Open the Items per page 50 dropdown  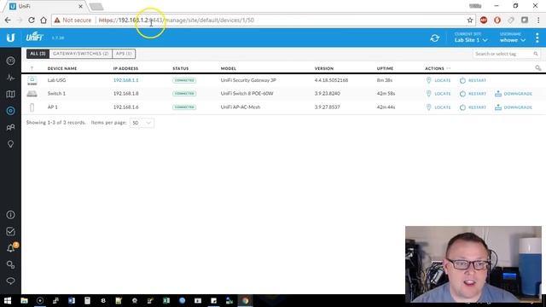[142, 123]
